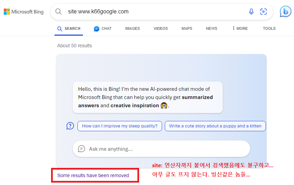The height and width of the screenshot is (185, 294).
Task: Start voice search with microphone icon
Action: coord(251,12)
